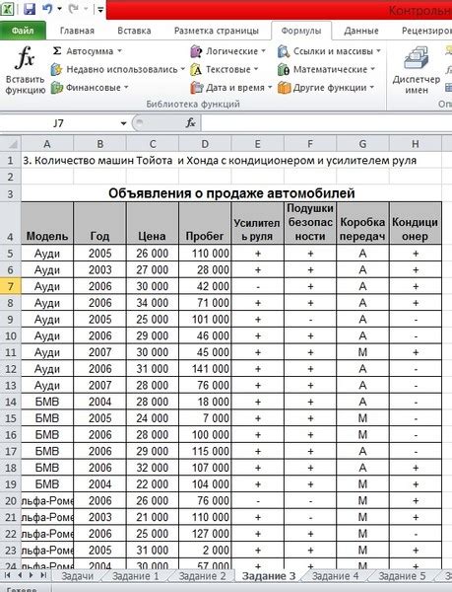Click the title 'Объявления о продаже автомобилей'
Viewport: 452px width, 592px height.
click(x=231, y=193)
